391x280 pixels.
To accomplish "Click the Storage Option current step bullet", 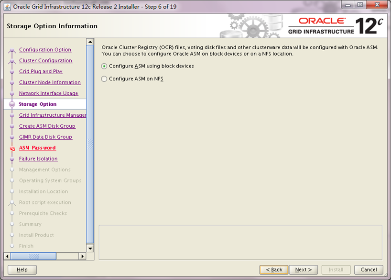I will tap(12, 104).
